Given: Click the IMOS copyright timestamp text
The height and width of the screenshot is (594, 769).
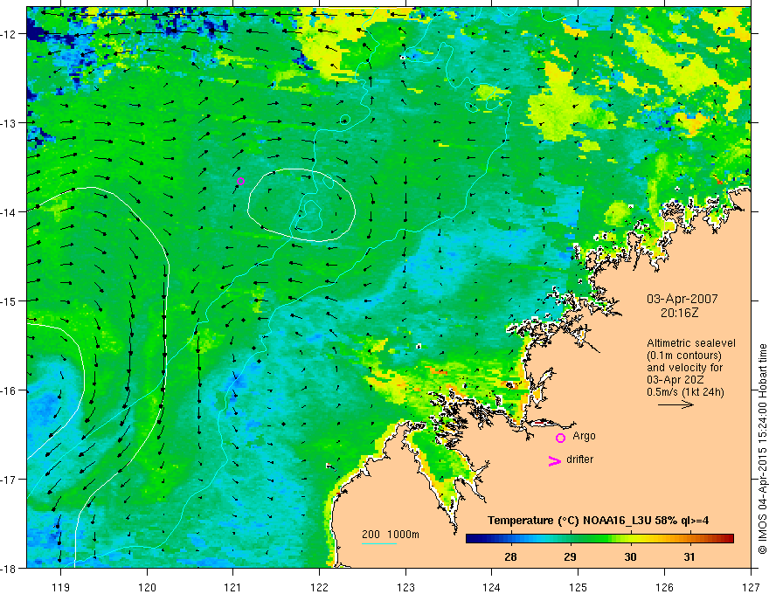Looking at the screenshot, I should [763, 449].
